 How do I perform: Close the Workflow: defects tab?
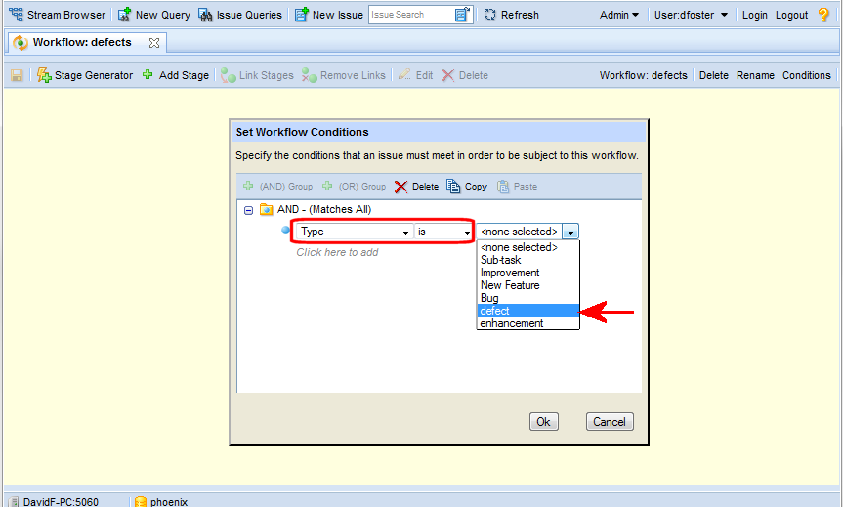click(x=154, y=43)
